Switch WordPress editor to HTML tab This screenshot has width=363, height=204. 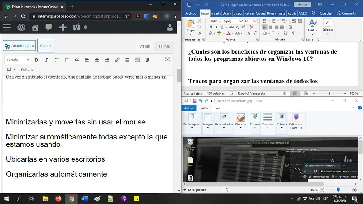coord(164,46)
